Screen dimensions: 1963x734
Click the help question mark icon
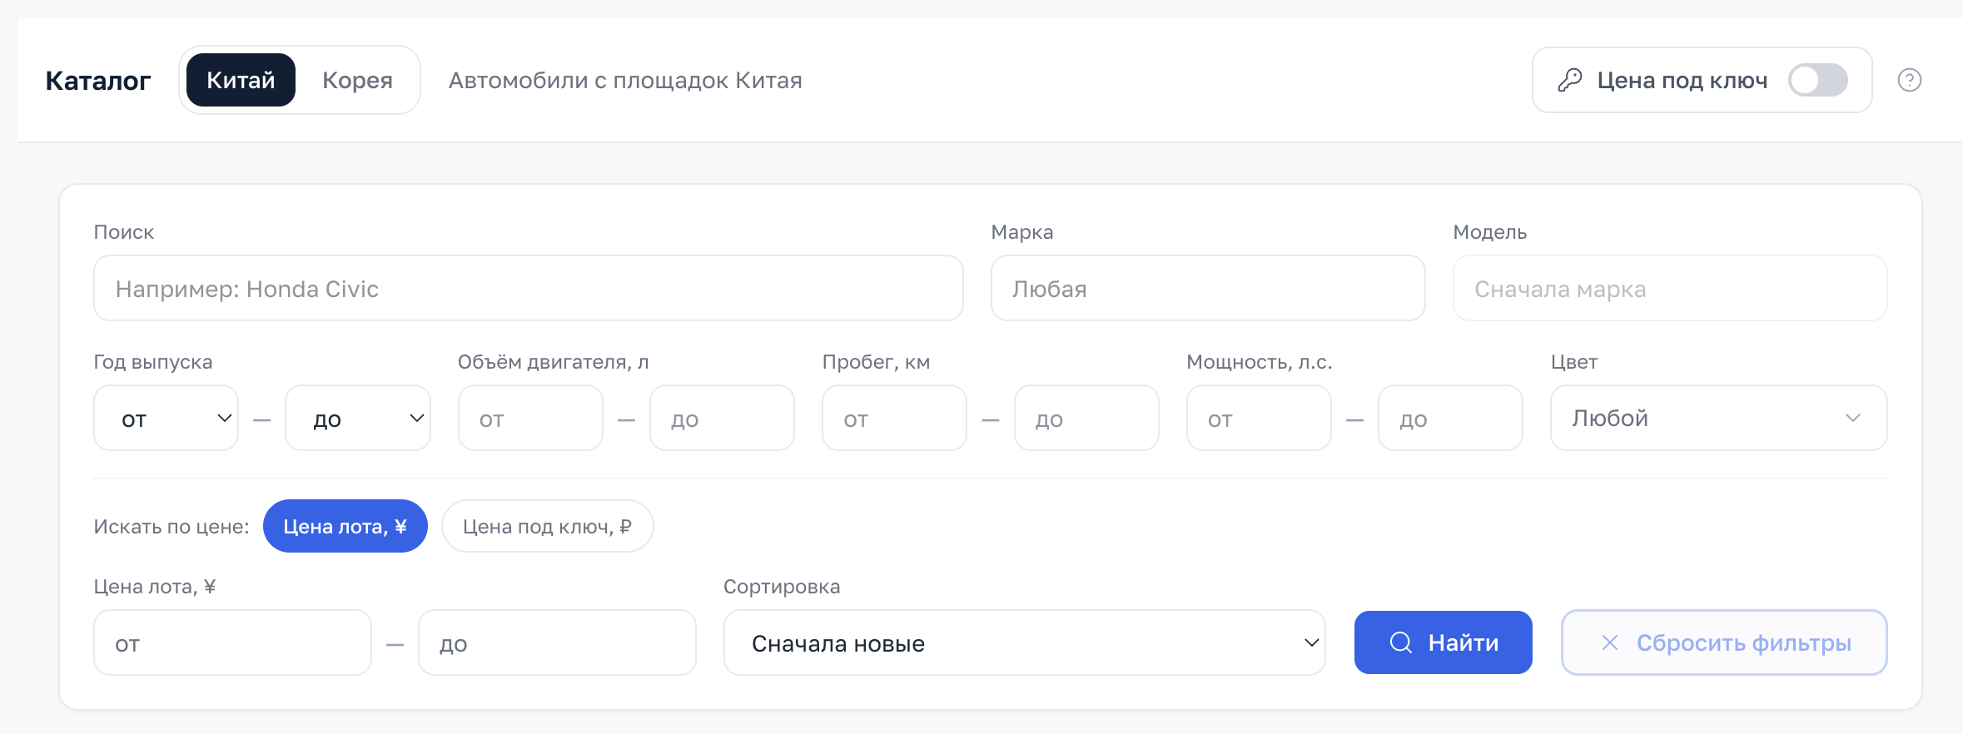point(1909,80)
